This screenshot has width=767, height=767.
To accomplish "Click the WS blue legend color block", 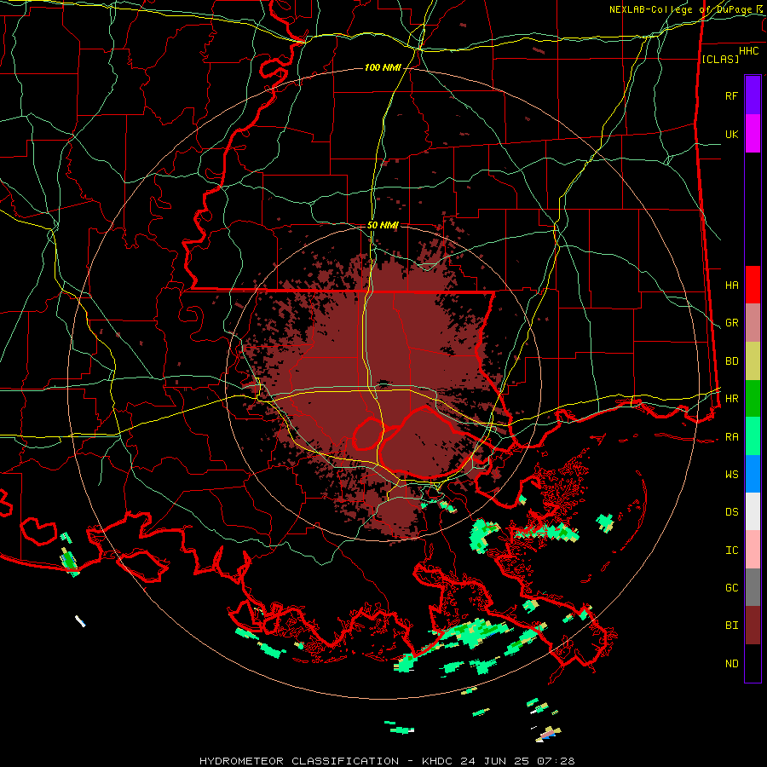I will pyautogui.click(x=753, y=474).
